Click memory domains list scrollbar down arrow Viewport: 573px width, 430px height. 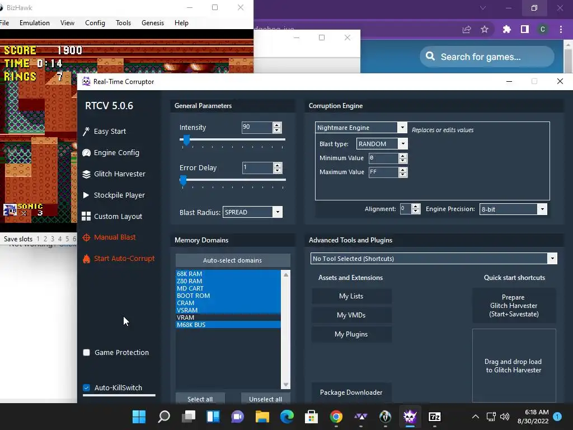pyautogui.click(x=286, y=385)
